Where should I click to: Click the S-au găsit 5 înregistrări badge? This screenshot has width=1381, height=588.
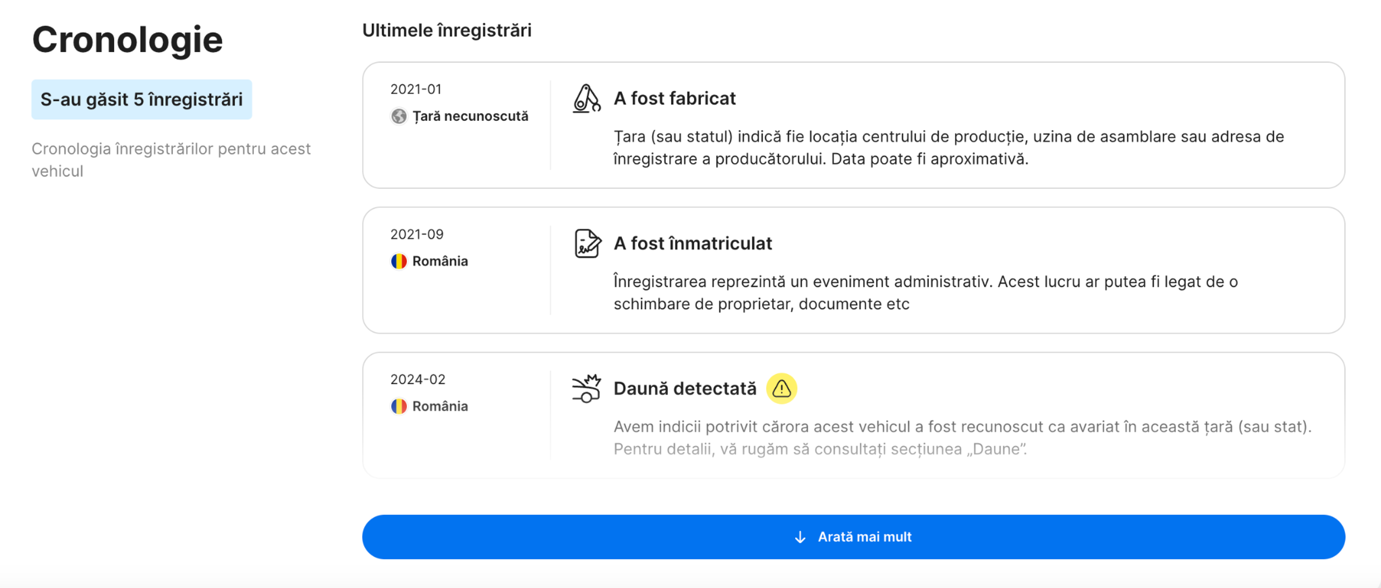click(x=142, y=99)
